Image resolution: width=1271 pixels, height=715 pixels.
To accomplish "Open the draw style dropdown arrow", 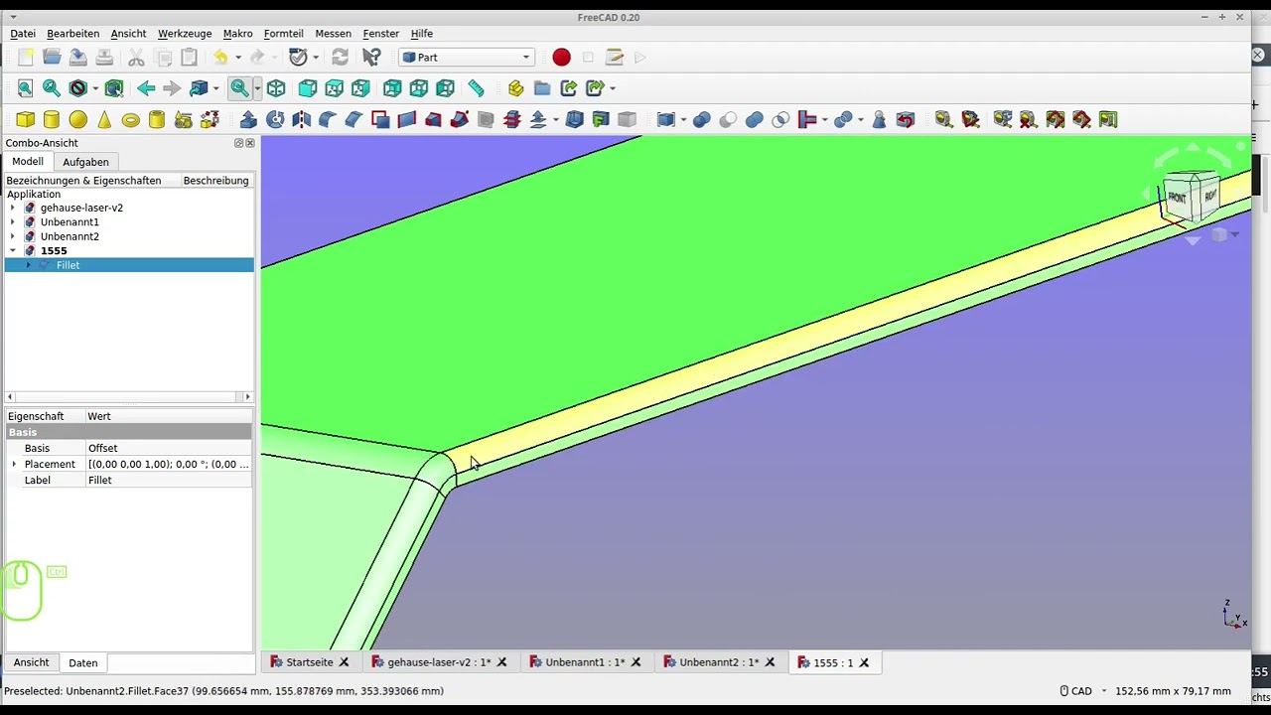I will [95, 88].
